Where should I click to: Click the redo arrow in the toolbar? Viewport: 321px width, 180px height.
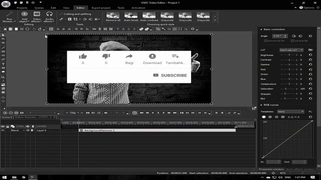(x=40, y=29)
